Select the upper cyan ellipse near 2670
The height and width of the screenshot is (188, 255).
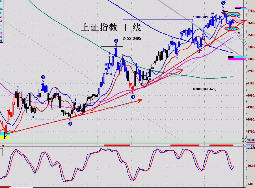(x=233, y=14)
